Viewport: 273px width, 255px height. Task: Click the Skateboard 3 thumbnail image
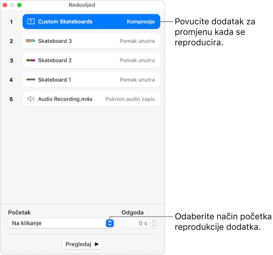pos(30,41)
